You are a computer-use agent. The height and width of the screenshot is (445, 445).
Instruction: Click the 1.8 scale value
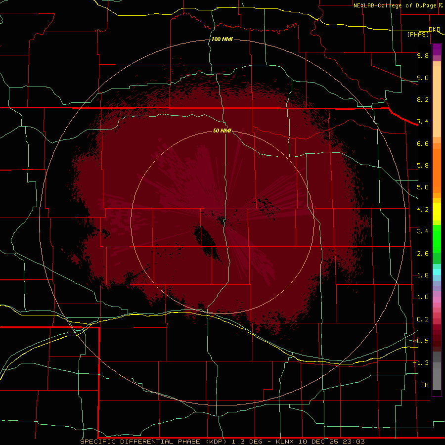(x=423, y=275)
